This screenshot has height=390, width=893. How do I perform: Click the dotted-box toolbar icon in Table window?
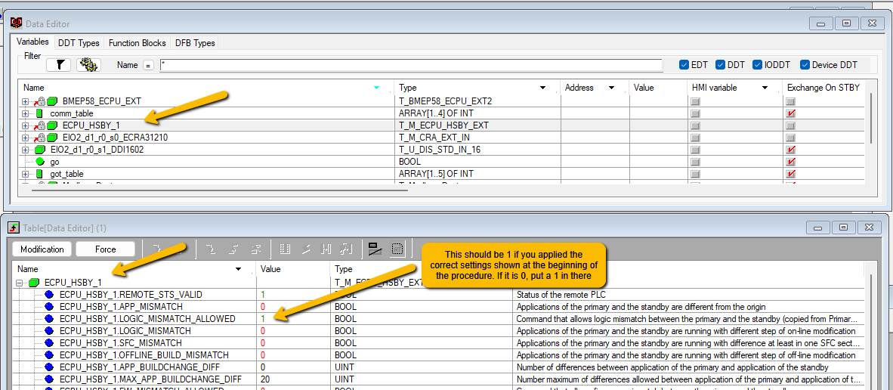(397, 249)
